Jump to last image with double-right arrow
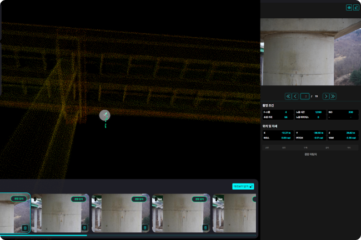 (x=333, y=96)
